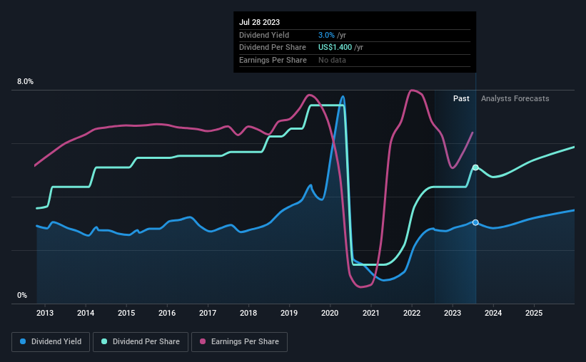Click the 2022 x-axis label

coord(412,313)
